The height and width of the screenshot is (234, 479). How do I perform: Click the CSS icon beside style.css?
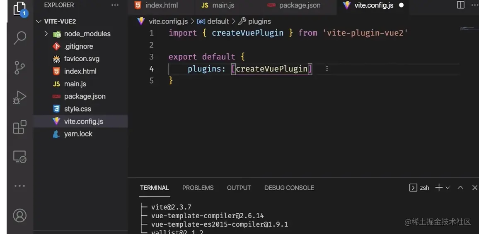coord(56,109)
